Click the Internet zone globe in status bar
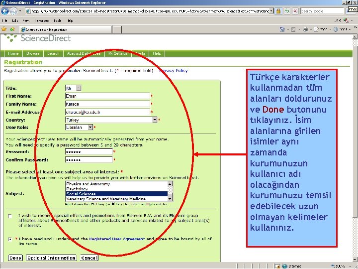The height and width of the screenshot is (269, 358). (284, 266)
